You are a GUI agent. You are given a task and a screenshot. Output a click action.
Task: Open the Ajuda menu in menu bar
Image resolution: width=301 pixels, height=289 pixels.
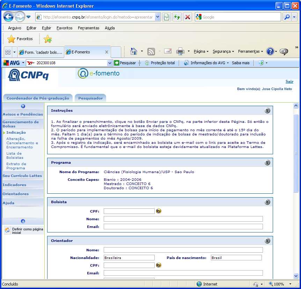click(x=110, y=28)
